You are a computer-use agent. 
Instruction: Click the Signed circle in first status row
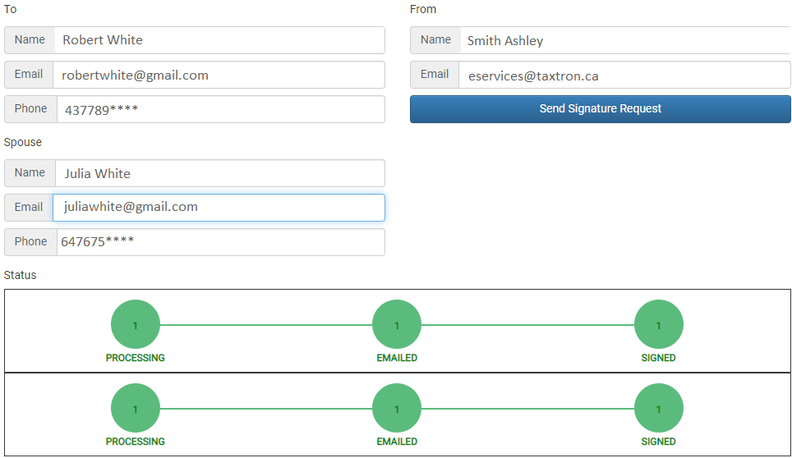tap(658, 325)
